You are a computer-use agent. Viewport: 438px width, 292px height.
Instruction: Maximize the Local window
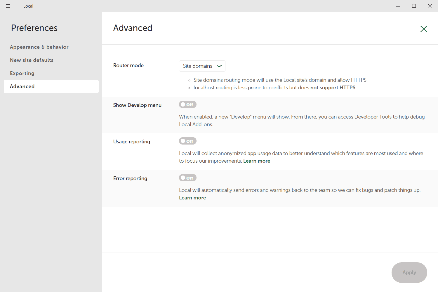coord(414,6)
